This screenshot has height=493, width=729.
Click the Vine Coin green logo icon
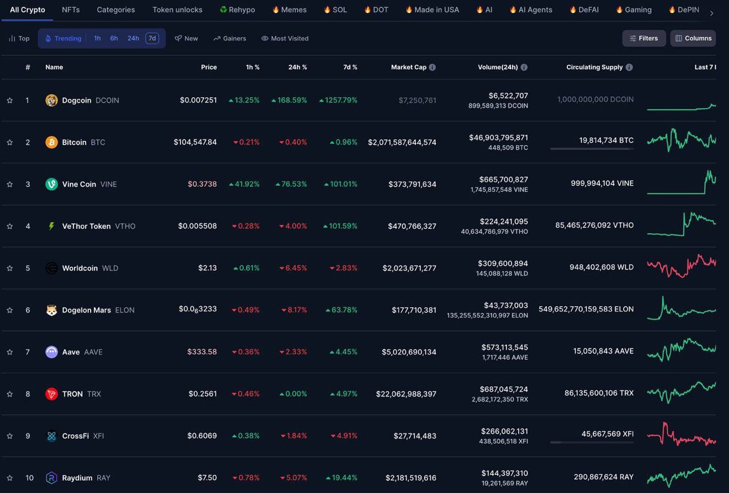(52, 184)
